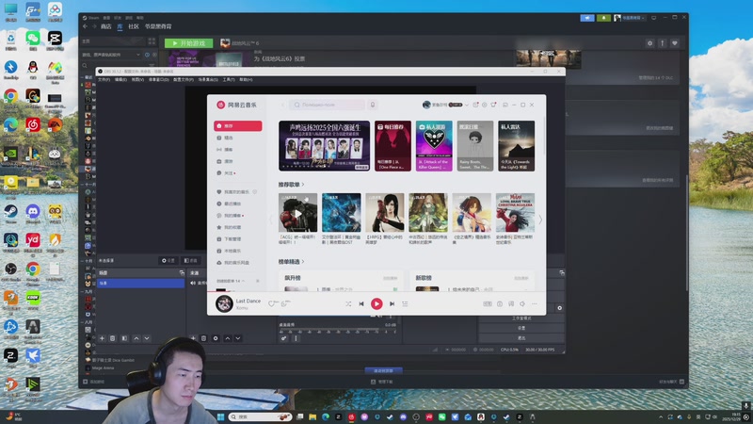Open 我的音乐网盘 in sidebar
The image size is (753, 424).
238,263
